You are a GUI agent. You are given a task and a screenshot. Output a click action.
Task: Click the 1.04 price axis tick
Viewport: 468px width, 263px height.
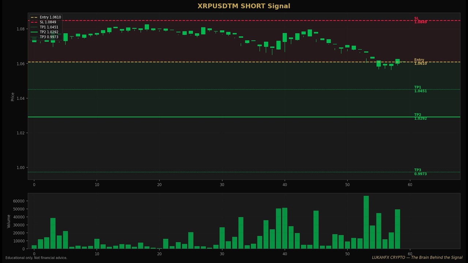(x=20, y=98)
